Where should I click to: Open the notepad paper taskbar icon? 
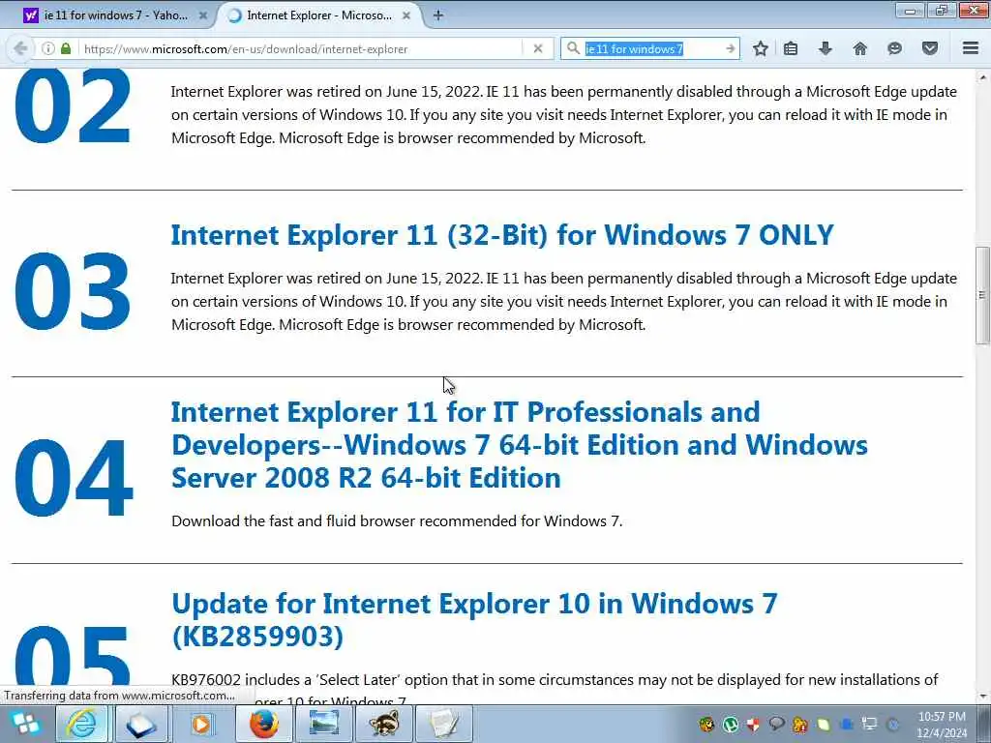click(443, 724)
